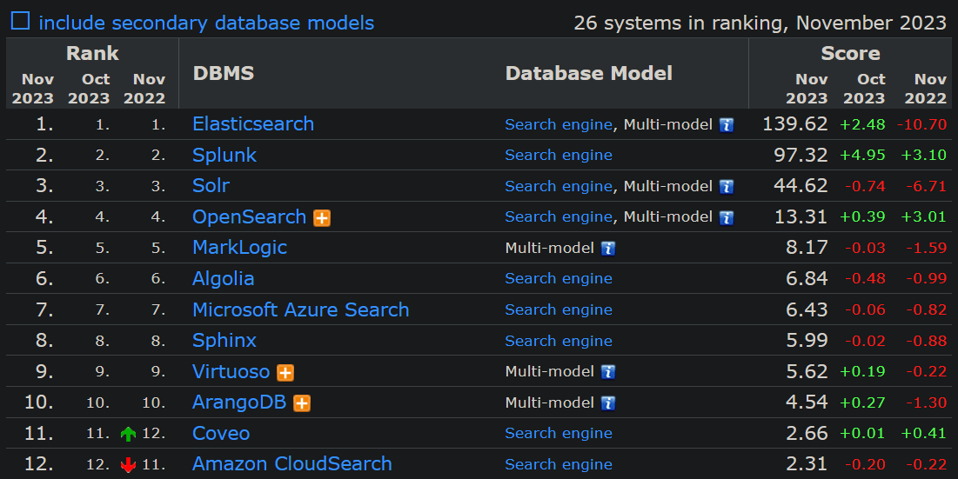Click the Rank column header

click(92, 53)
